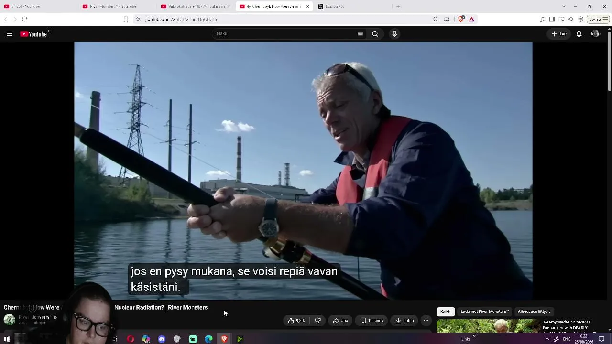Reload the current page
612x344 pixels.
point(25,19)
